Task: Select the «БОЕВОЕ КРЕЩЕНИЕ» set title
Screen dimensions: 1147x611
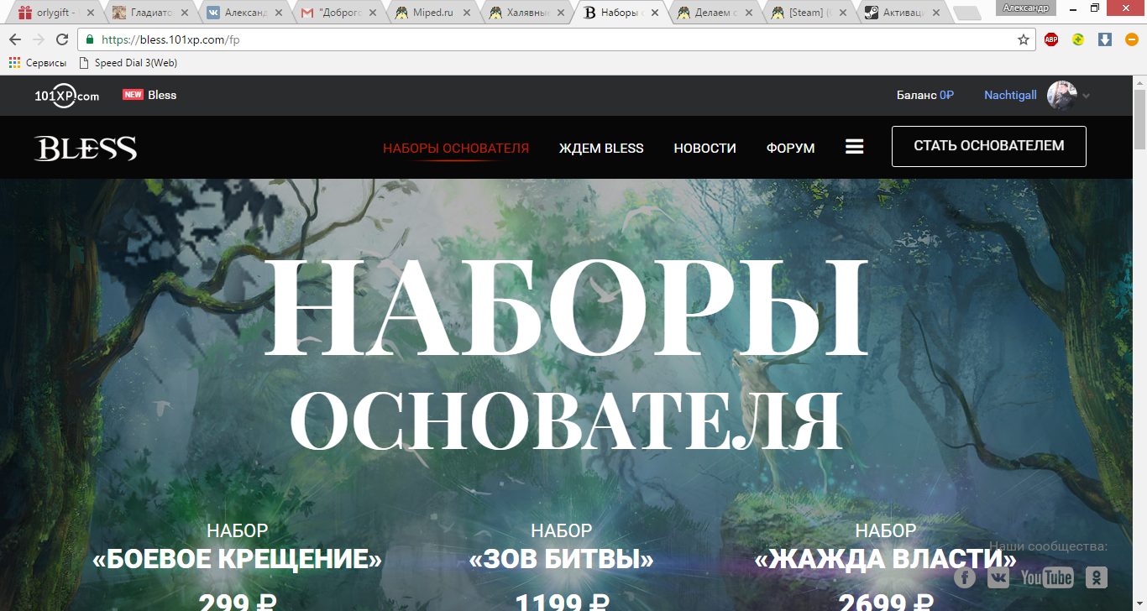Action: 237,559
